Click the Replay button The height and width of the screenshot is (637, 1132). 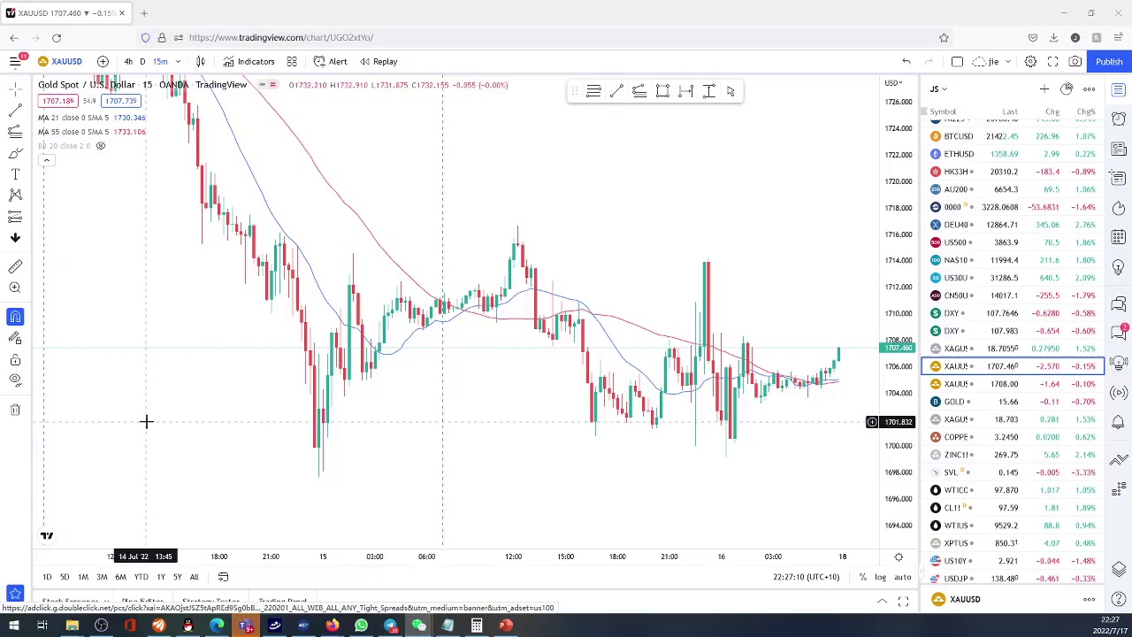(x=377, y=61)
